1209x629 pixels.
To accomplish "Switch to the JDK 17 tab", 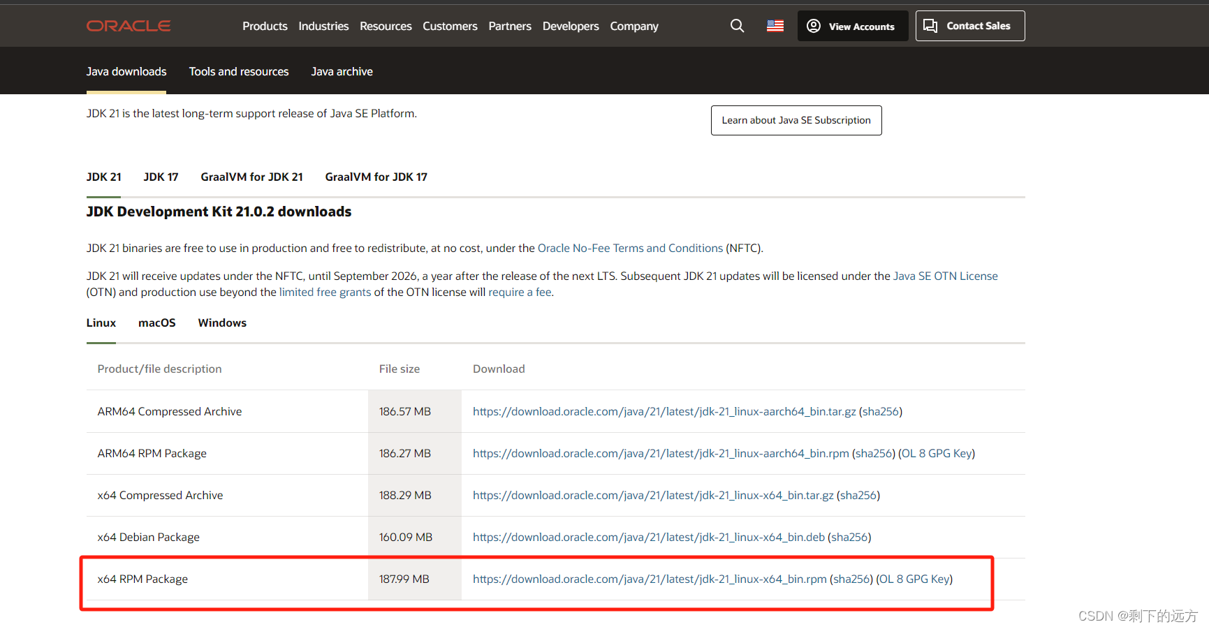I will coord(161,177).
